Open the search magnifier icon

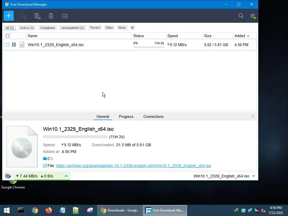[241, 16]
